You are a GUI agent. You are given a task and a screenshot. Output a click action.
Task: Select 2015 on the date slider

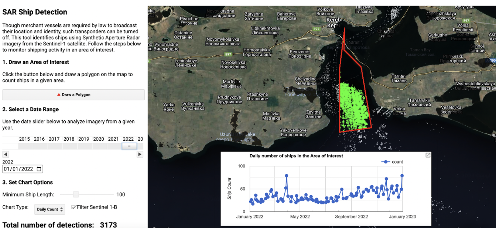pos(25,139)
